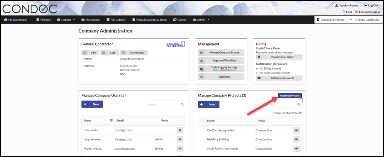Screen dimensions: 384x157
Task: View Multi-Family Apartments project eye icon
Action: [x=296, y=148]
